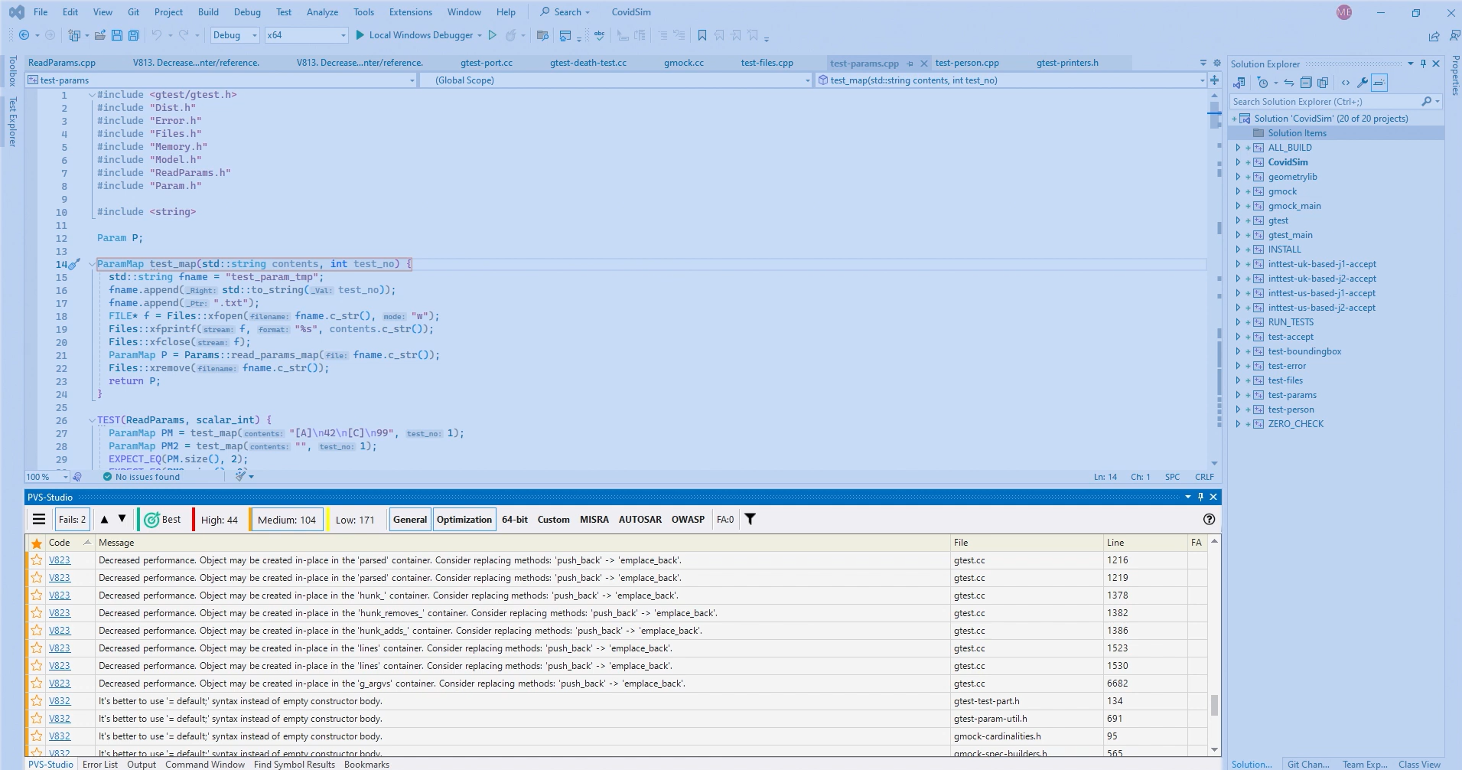Open the x64 platform dropdown
The height and width of the screenshot is (770, 1462).
pos(306,35)
